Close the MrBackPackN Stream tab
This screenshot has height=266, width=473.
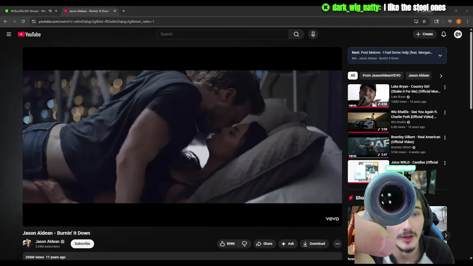tap(56, 11)
